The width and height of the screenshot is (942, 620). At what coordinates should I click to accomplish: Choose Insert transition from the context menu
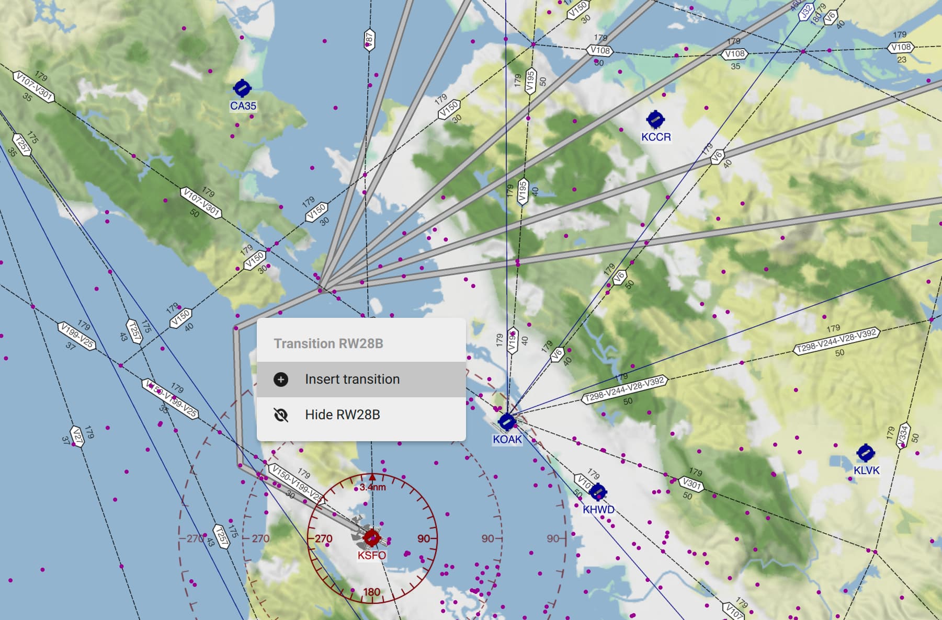[x=351, y=379]
